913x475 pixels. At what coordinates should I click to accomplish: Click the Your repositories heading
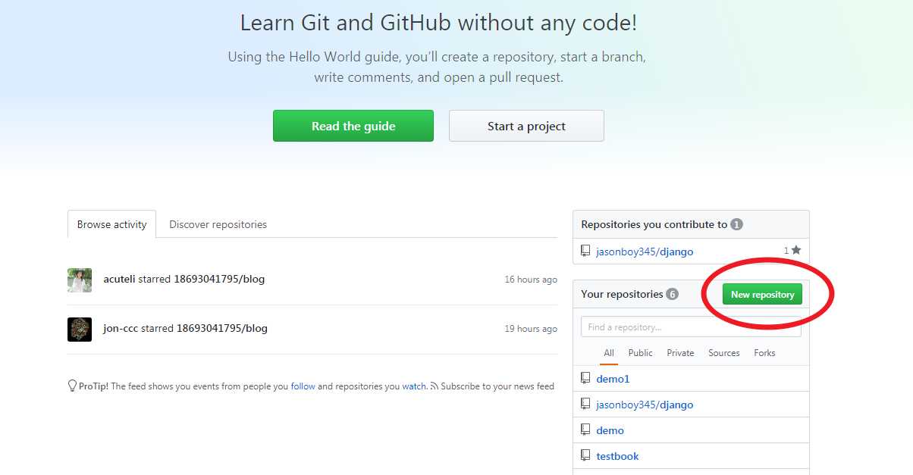pos(622,294)
